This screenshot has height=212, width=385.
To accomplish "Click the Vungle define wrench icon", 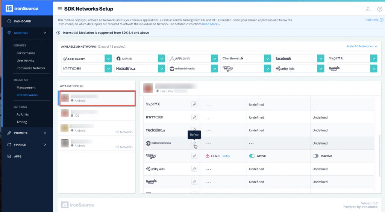I will [x=194, y=182].
